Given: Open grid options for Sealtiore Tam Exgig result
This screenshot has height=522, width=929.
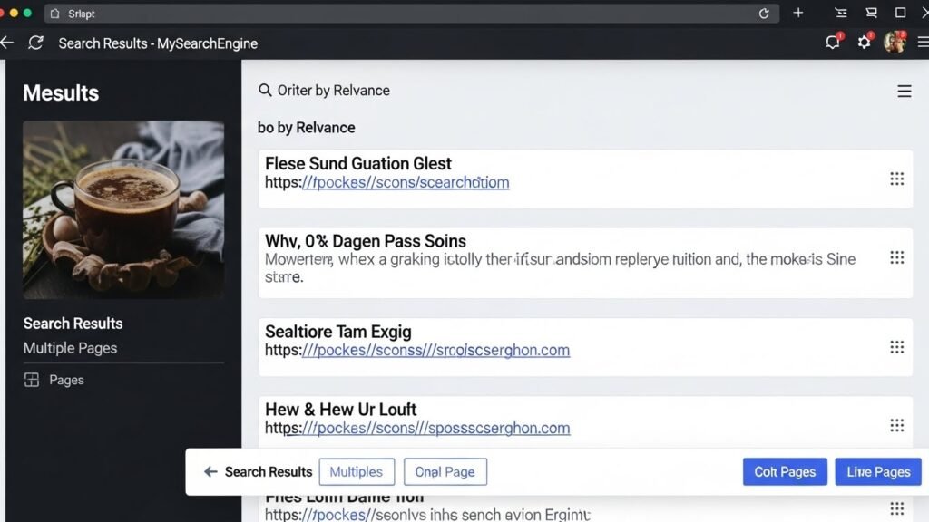Looking at the screenshot, I should coord(896,347).
